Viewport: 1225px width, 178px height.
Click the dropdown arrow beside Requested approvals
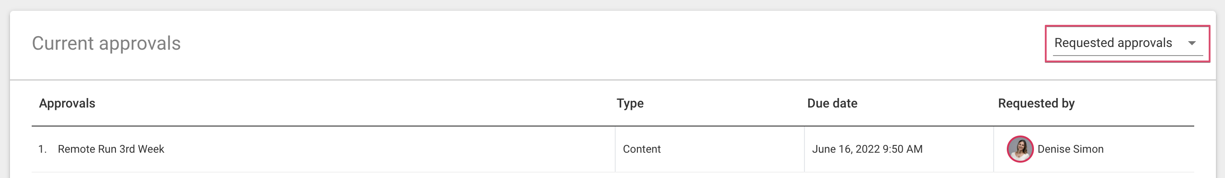click(1192, 43)
